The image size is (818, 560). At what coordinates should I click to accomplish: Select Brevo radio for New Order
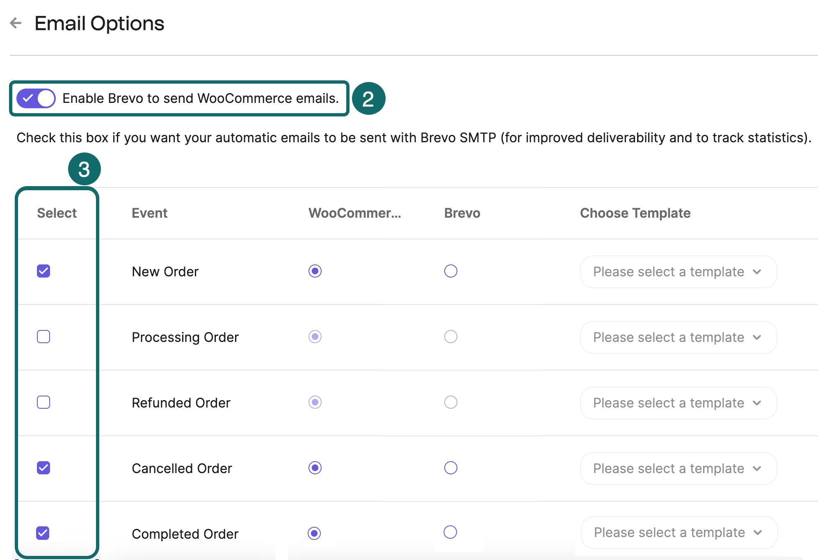click(451, 271)
